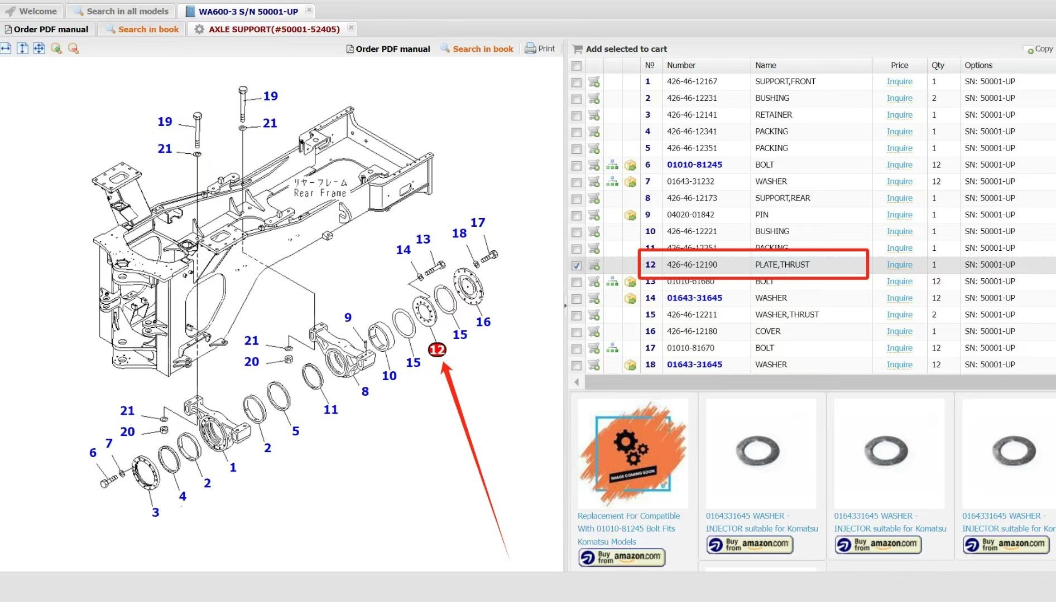Click Inquire link for SUPPORT,FRONT
The width and height of the screenshot is (1056, 602).
899,81
